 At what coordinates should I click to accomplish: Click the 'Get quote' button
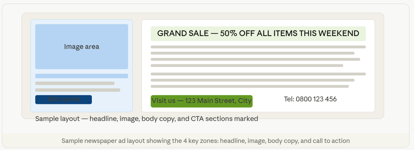[x=63, y=99]
